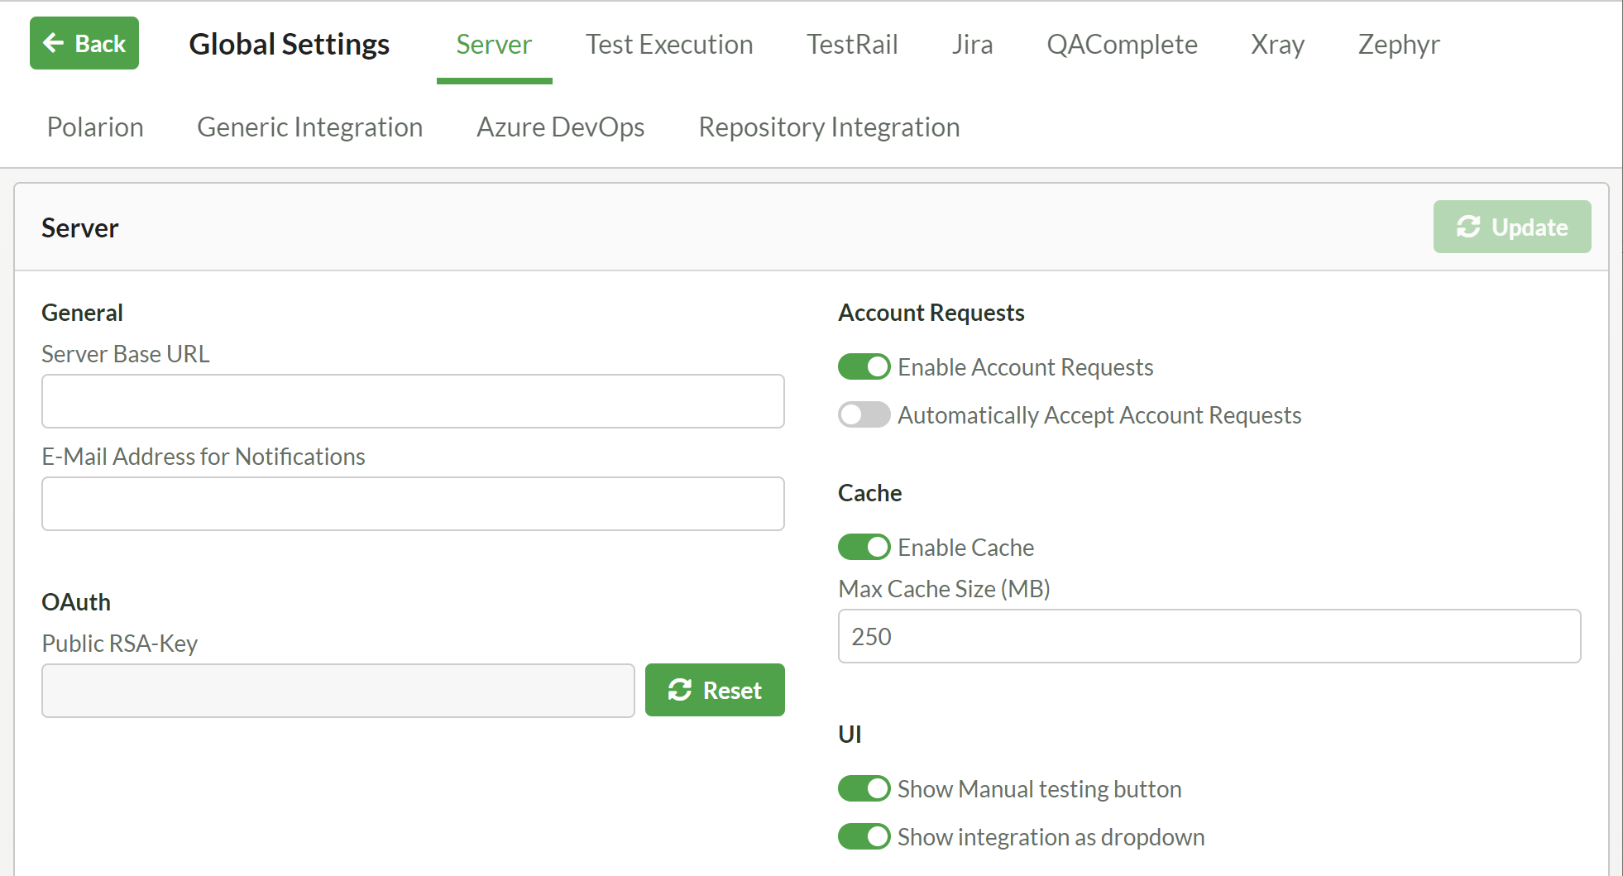This screenshot has height=876, width=1623.
Task: Go to the Jira settings tab
Action: (972, 45)
